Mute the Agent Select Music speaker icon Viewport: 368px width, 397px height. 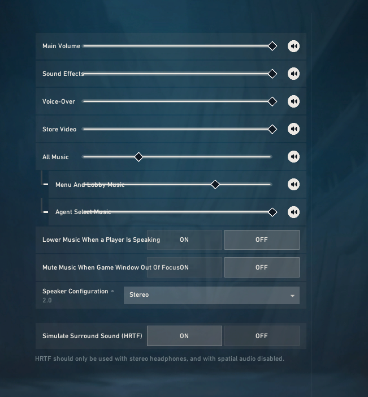[x=293, y=212]
